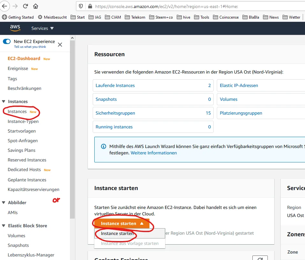Open the Platzierungsgruppen resource link
The width and height of the screenshot is (305, 260).
click(241, 113)
